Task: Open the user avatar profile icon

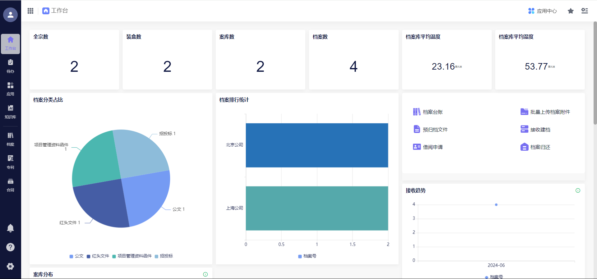Action: (10, 15)
